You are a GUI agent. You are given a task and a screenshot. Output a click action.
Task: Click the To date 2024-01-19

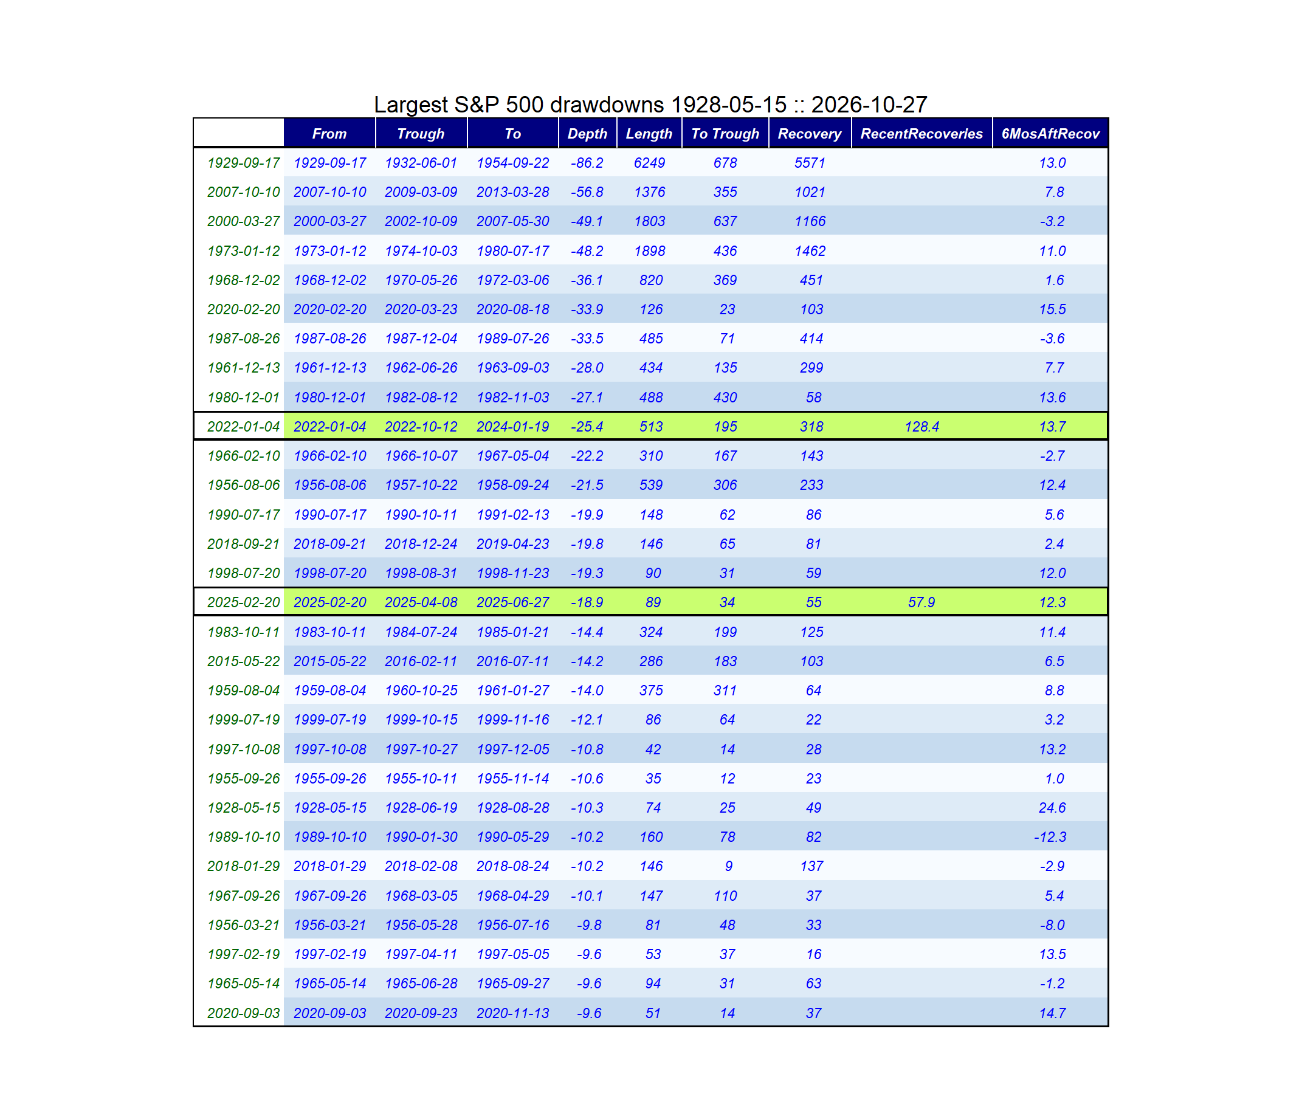(x=513, y=427)
